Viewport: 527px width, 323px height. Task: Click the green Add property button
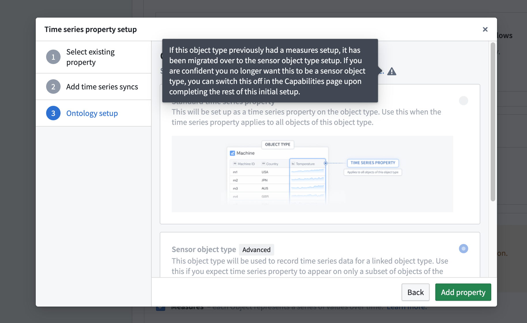coord(463,292)
